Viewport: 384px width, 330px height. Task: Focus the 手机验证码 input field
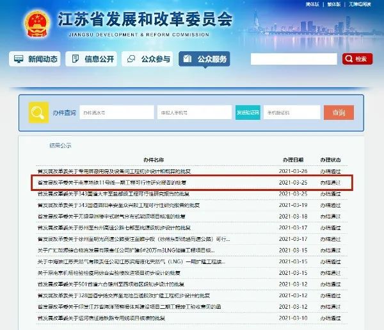[292, 113]
